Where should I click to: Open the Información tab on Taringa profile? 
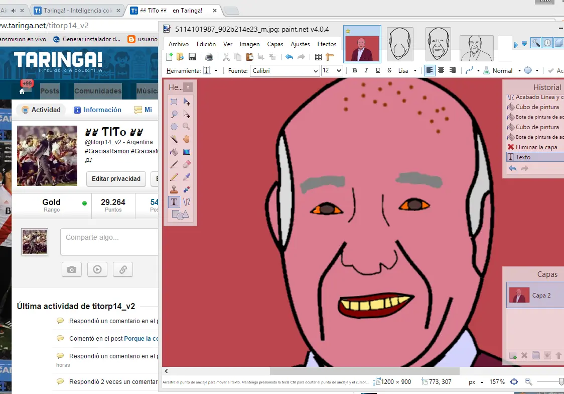(97, 110)
